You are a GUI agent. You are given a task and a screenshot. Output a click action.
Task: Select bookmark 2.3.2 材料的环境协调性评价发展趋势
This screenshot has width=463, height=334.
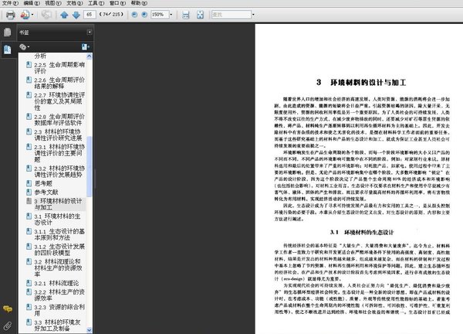click(59, 172)
